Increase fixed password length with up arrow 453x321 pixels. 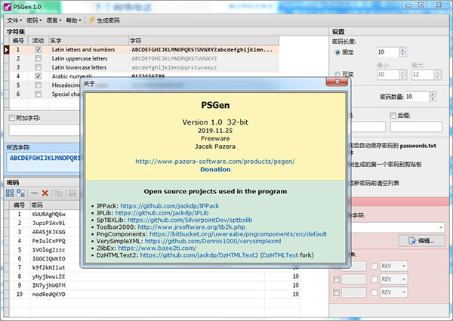402,50
